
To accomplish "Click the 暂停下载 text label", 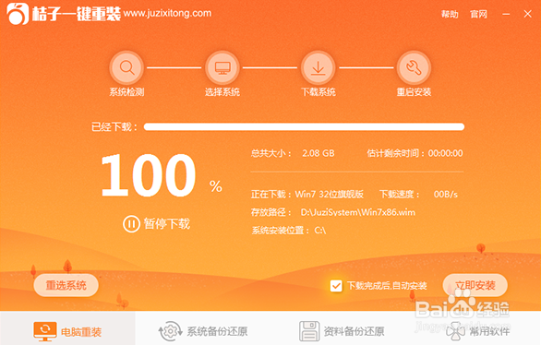I will (x=167, y=224).
